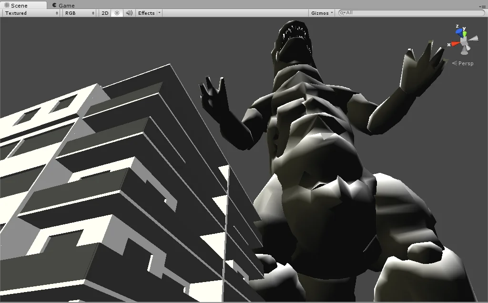The image size is (488, 303).
Task: Toggle scene audio with the speaker icon
Action: 129,13
